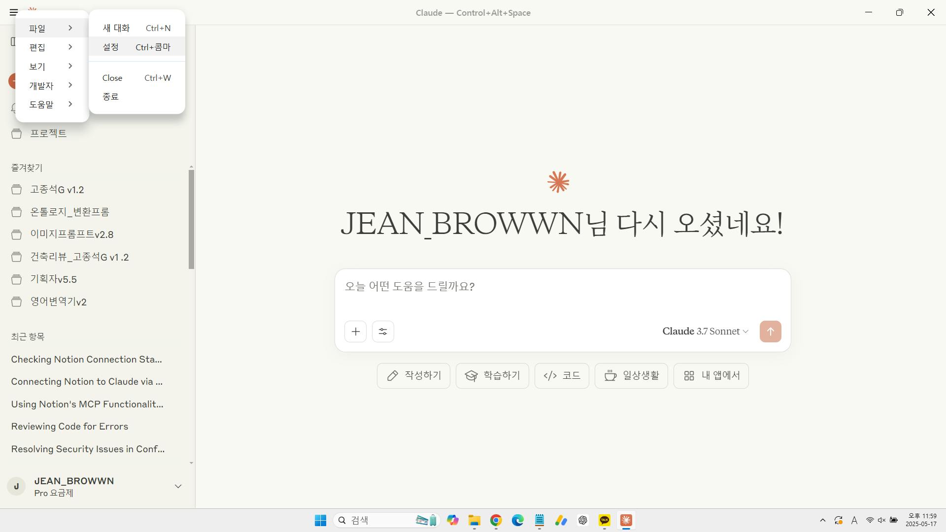
Task: Expand the 편집 submenu
Action: point(51,47)
